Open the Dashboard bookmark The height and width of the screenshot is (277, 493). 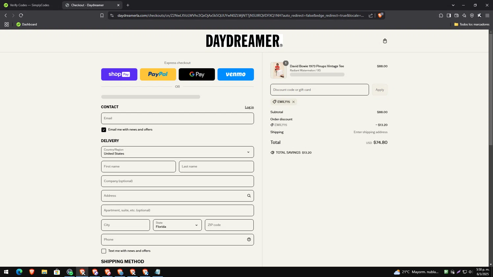(x=27, y=24)
